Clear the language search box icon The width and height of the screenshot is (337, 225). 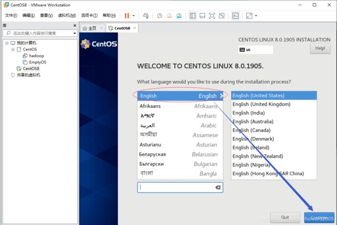[218, 187]
